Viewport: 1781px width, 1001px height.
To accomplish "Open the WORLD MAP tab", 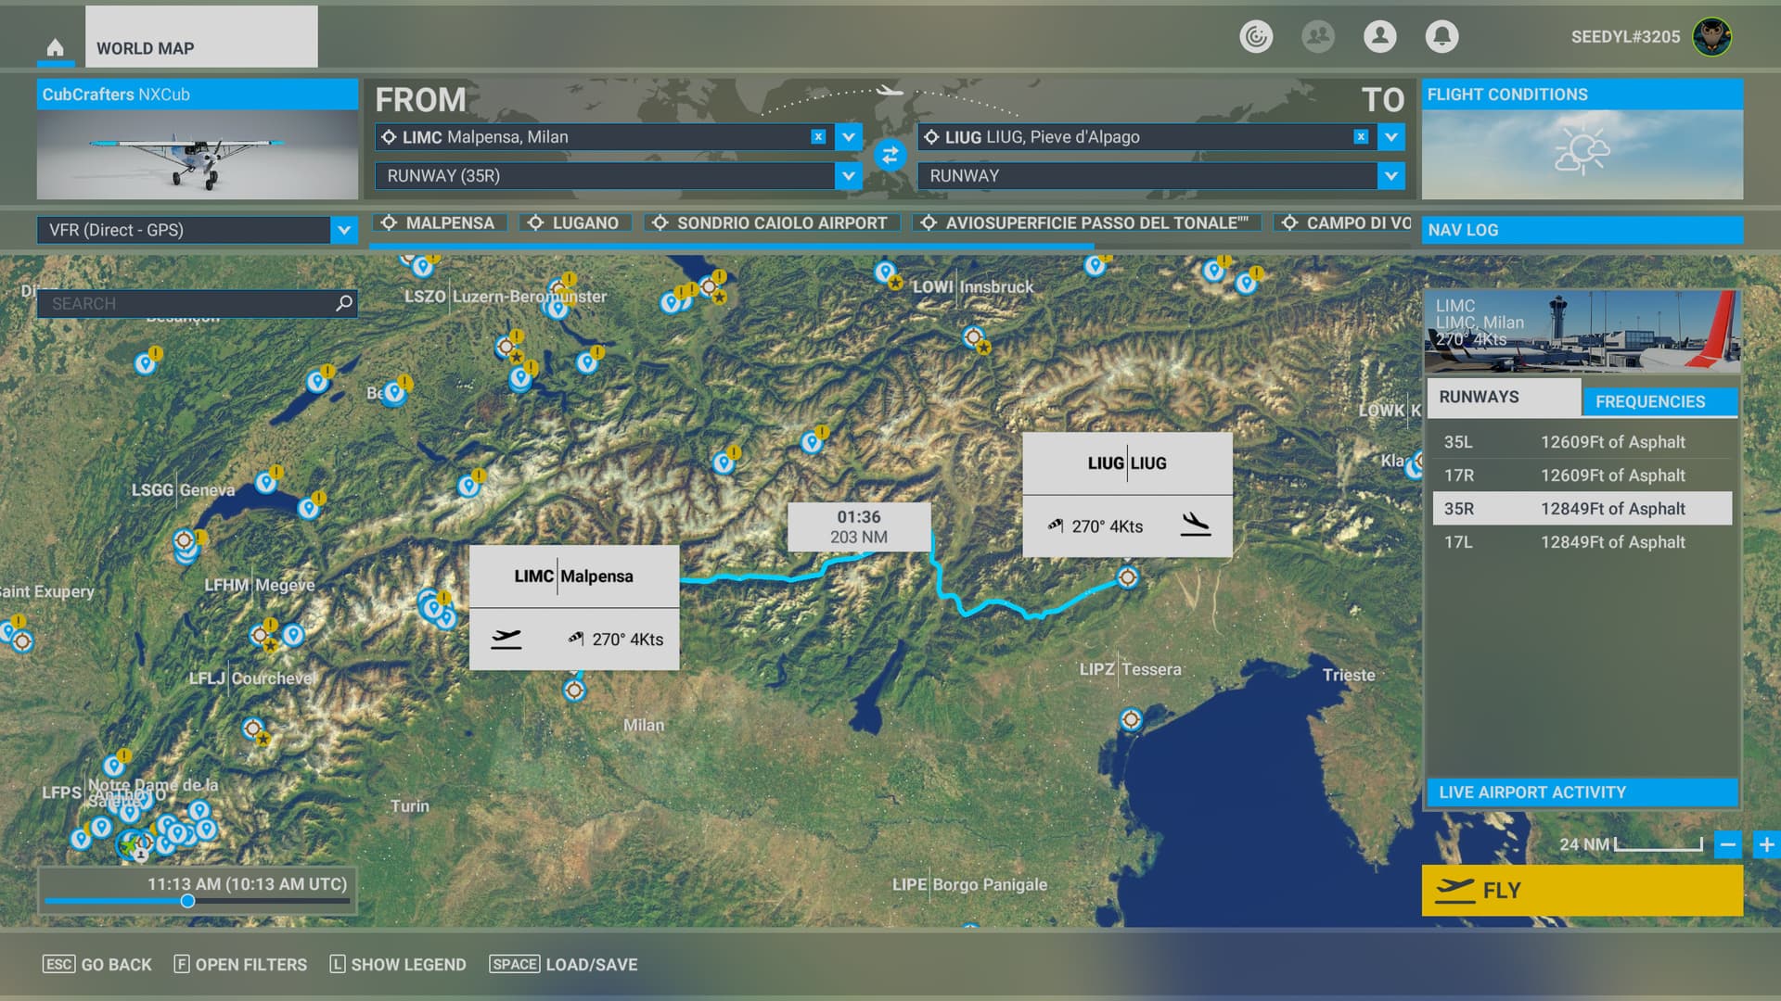I will 201,36.
